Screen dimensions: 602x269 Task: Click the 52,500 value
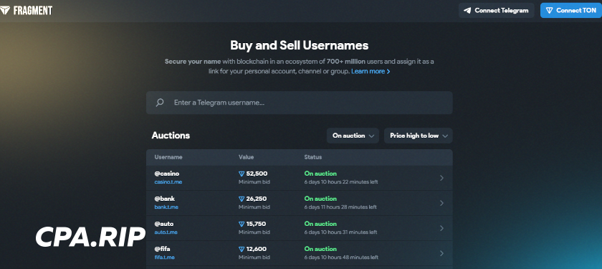(x=257, y=174)
